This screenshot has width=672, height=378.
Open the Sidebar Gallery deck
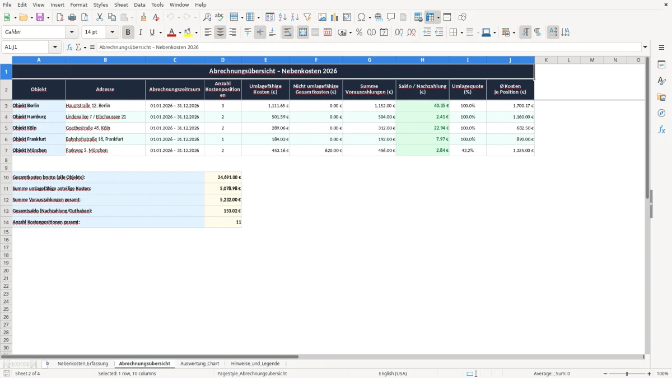pyautogui.click(x=661, y=97)
